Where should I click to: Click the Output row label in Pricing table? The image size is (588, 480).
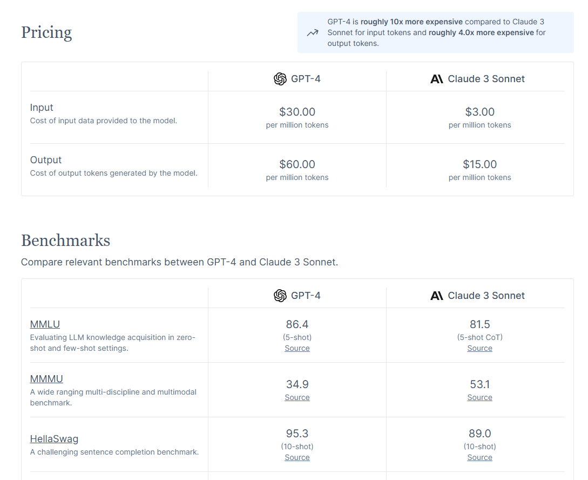pos(46,160)
